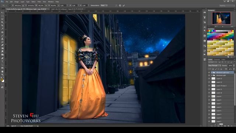
Task: Toggle visibility of Layer 12
Action: pyautogui.click(x=209, y=82)
